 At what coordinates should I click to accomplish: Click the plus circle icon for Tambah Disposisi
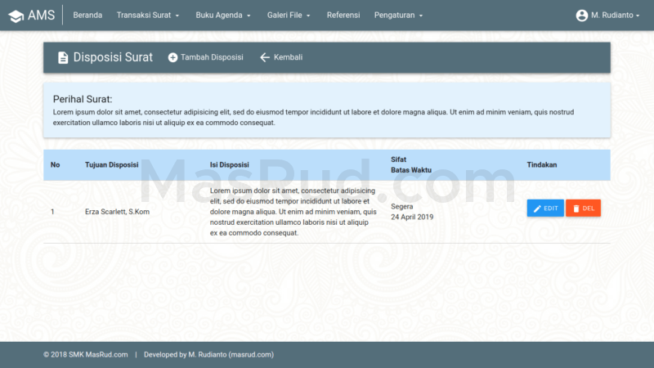172,57
